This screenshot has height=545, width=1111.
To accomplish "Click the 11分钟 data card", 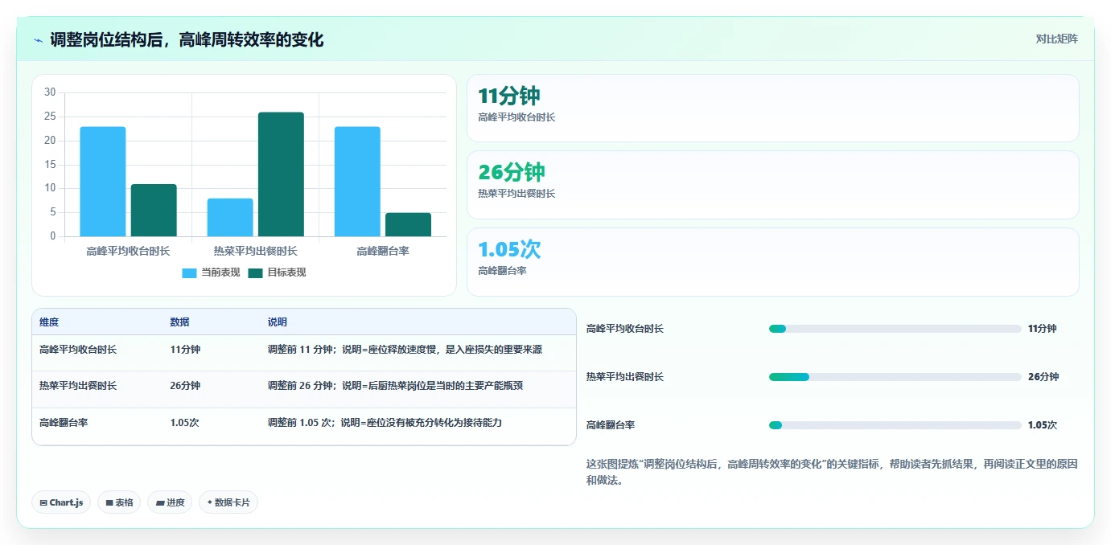I will pyautogui.click(x=772, y=109).
